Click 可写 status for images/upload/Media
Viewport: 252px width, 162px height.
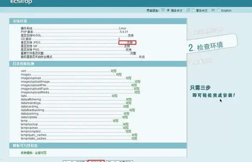click(x=137, y=92)
